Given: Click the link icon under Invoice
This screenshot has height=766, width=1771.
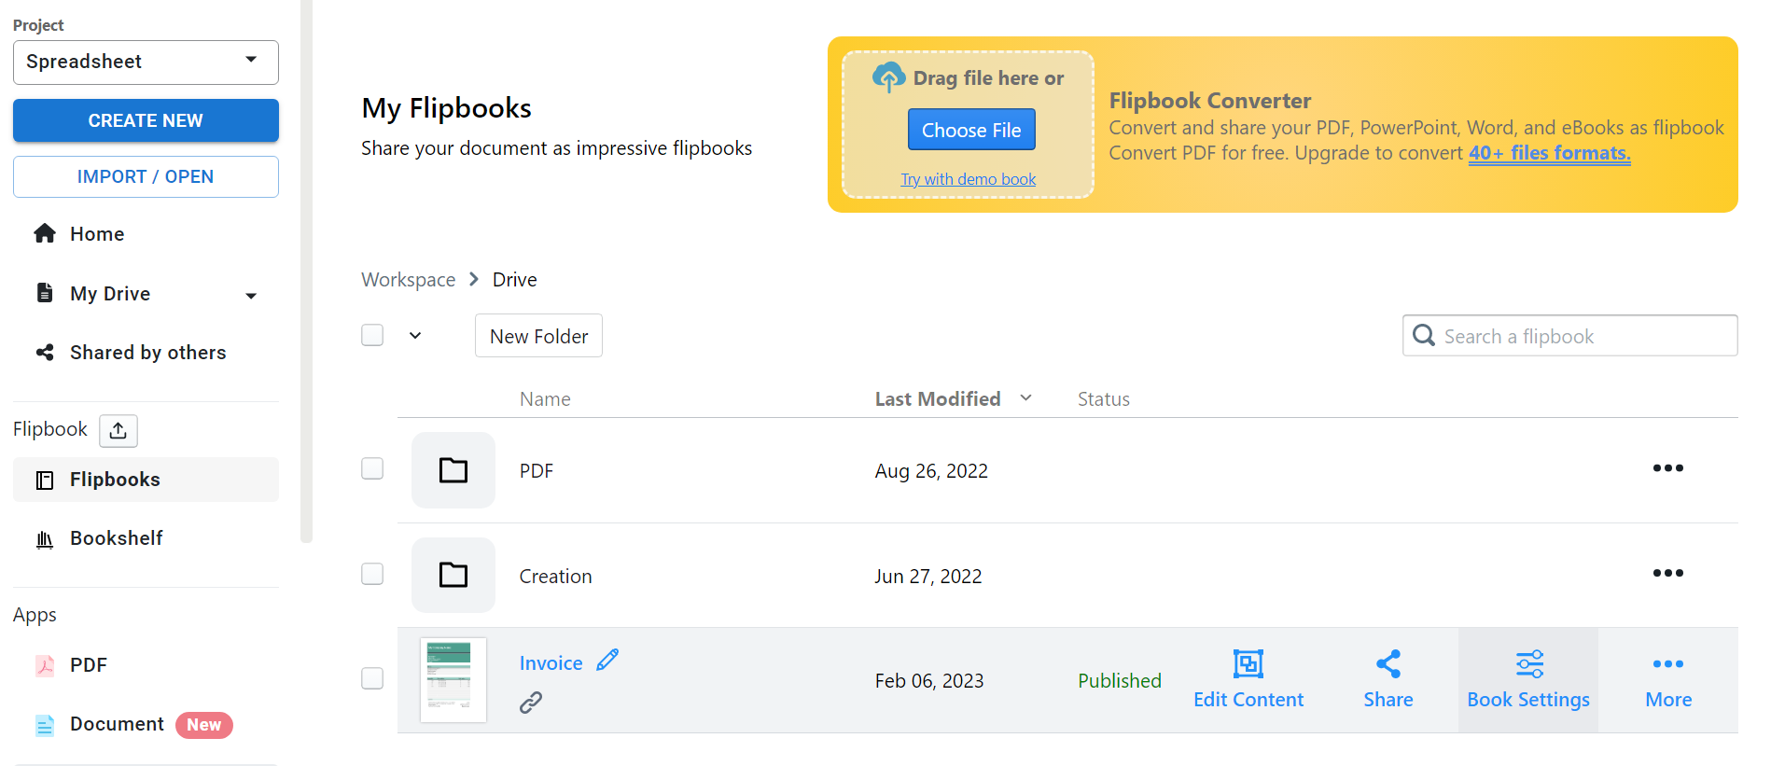Looking at the screenshot, I should click(531, 703).
